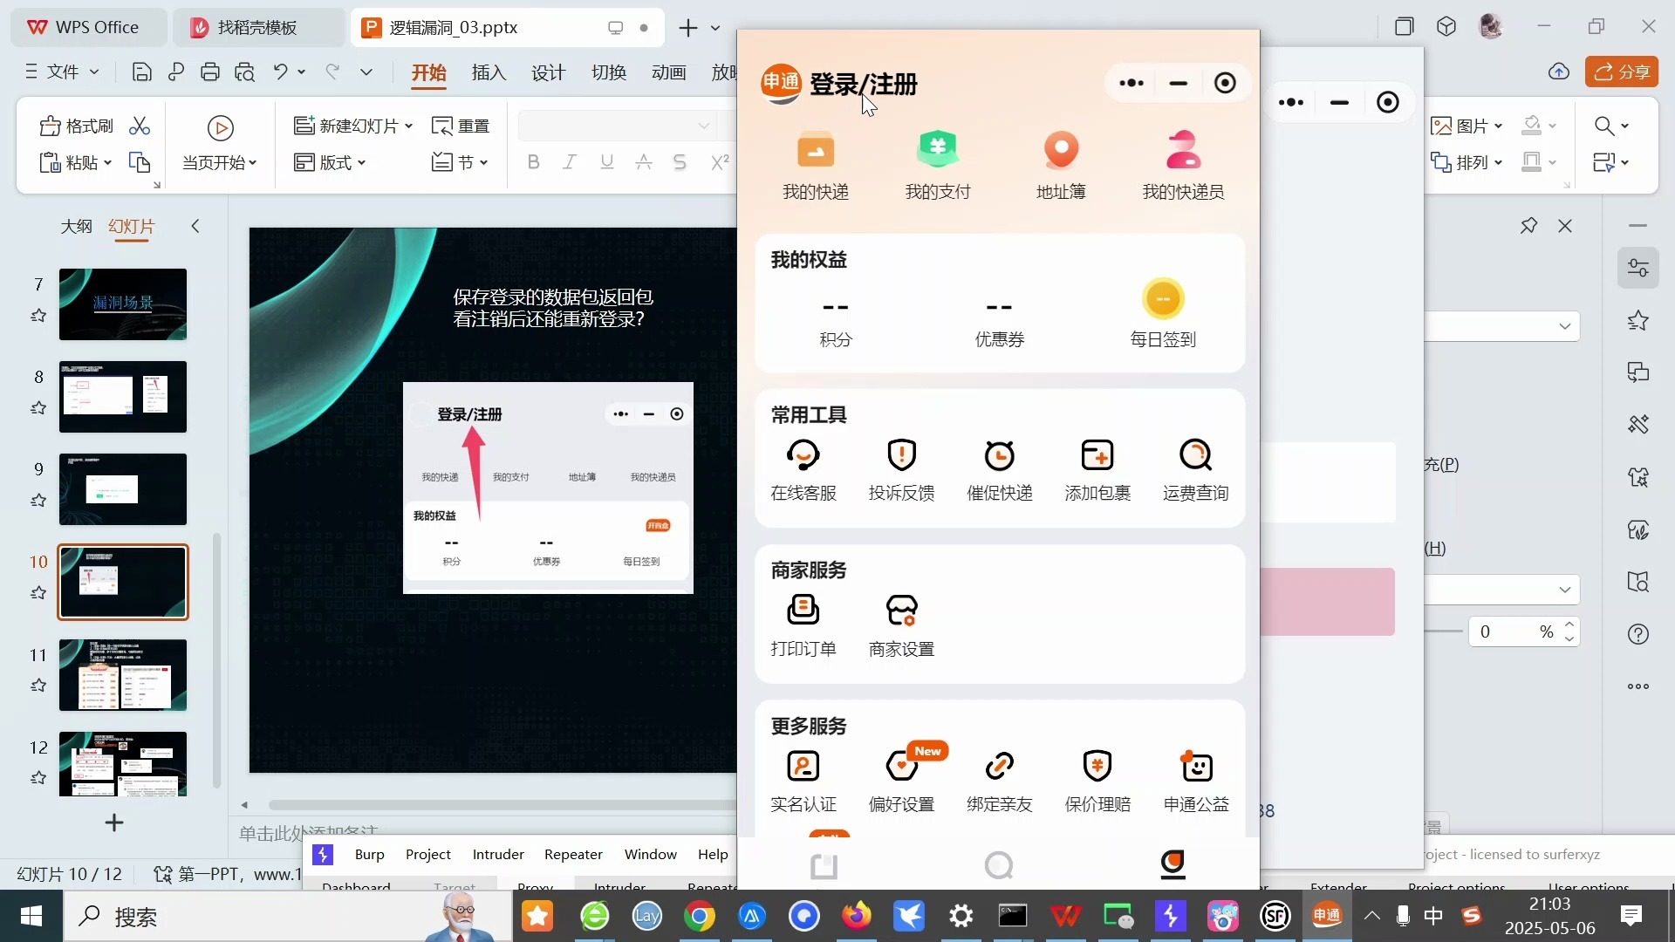Open 地址簿 address book

pos(1061,166)
